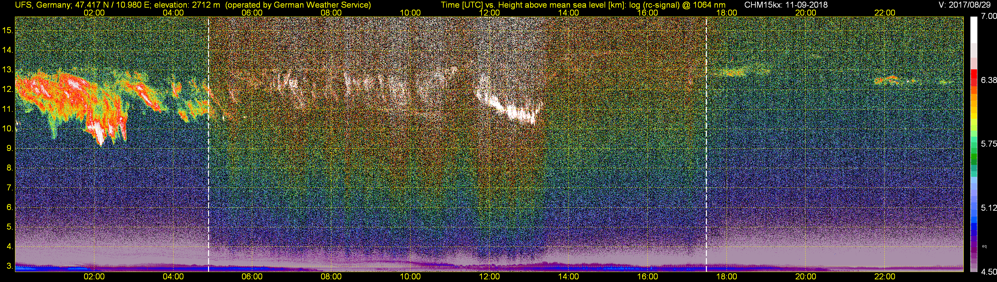Click the 11. km height axis label
The image size is (997, 282).
coord(8,109)
